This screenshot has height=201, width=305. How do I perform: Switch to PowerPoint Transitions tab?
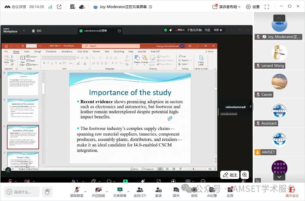click(51, 51)
